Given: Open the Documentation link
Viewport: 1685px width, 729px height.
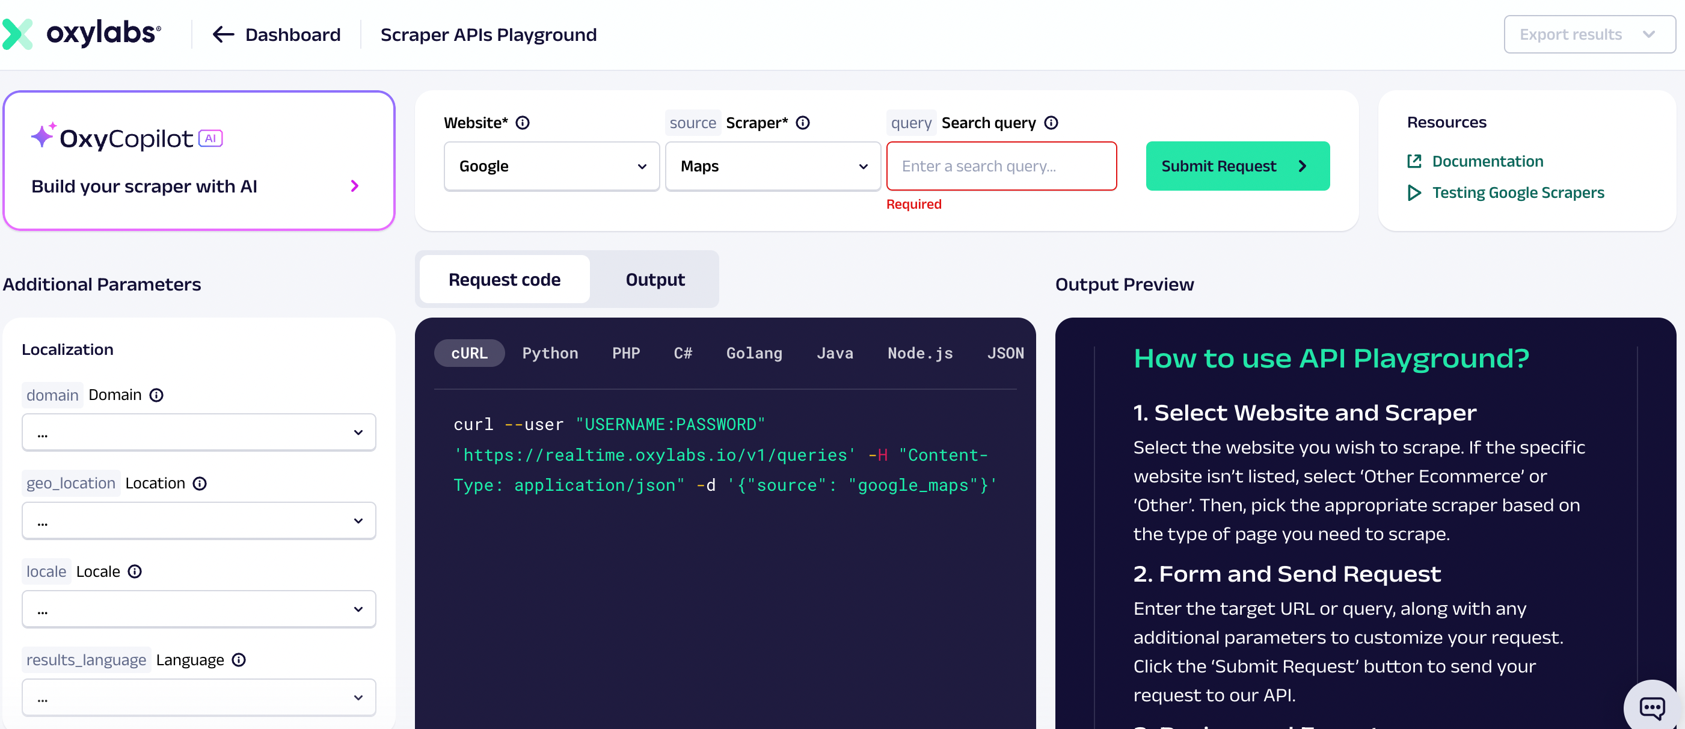Looking at the screenshot, I should 1487,162.
